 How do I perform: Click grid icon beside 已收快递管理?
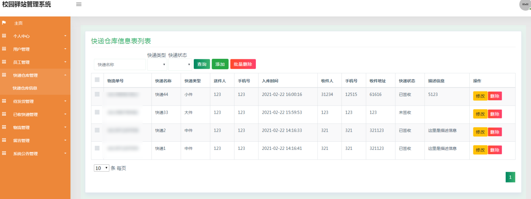tap(4, 114)
